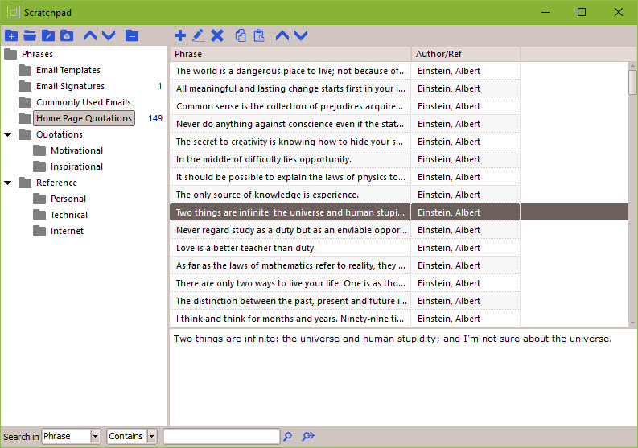
Task: Select row 'The secret to creativity'
Action: (345, 142)
